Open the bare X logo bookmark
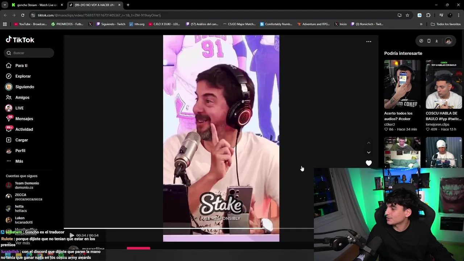The image size is (464, 261). pos(90,24)
